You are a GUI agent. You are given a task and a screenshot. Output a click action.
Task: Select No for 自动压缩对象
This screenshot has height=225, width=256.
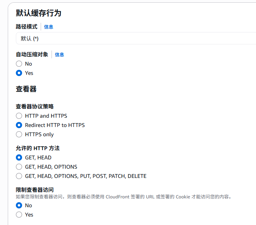(19, 64)
